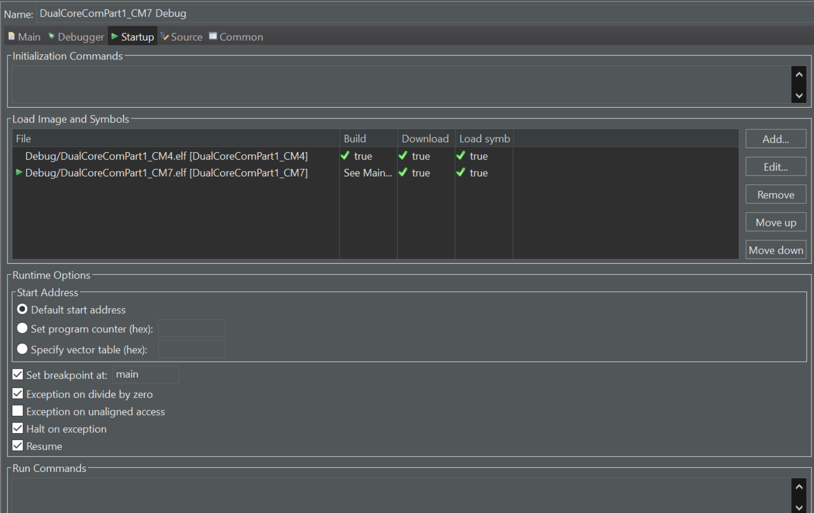The height and width of the screenshot is (513, 814).
Task: Select Specify vector table (hex) option
Action: [22, 349]
